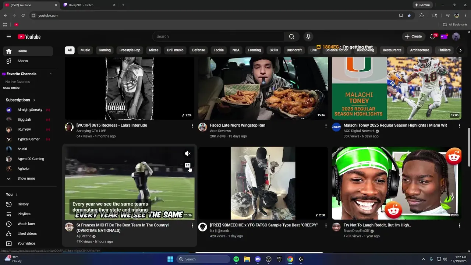Open the account avatar menu
Image resolution: width=471 pixels, height=265 pixels.
click(456, 36)
